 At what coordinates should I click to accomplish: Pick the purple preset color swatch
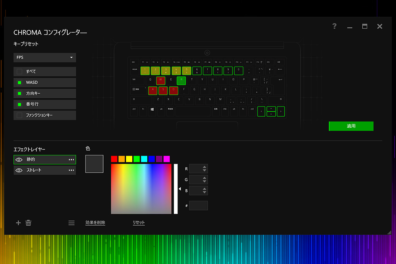[159, 159]
